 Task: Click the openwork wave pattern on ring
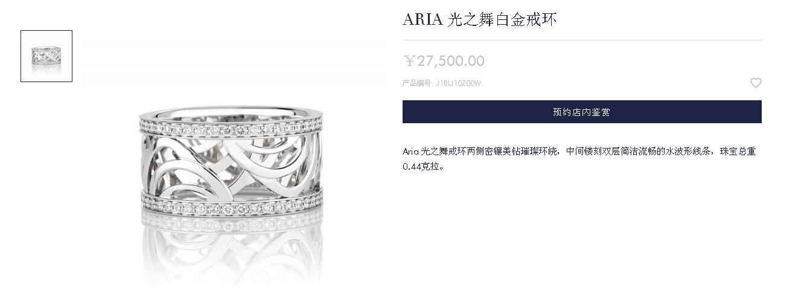point(231,165)
